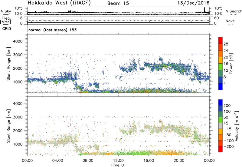Click the red top of the Power colorbar
Viewport: 242px width, 167px height.
click(x=221, y=40)
